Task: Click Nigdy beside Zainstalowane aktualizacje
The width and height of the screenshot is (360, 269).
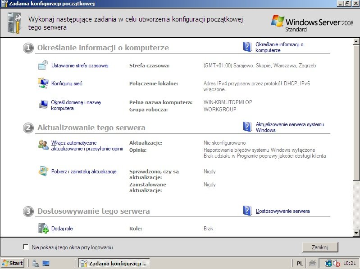Action: tap(210, 185)
